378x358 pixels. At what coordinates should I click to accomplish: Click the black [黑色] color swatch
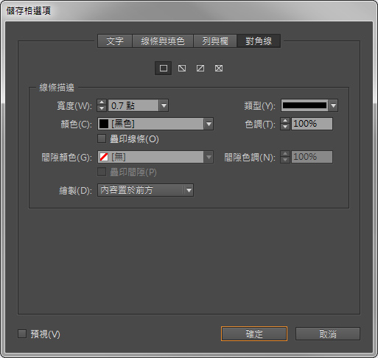click(104, 124)
